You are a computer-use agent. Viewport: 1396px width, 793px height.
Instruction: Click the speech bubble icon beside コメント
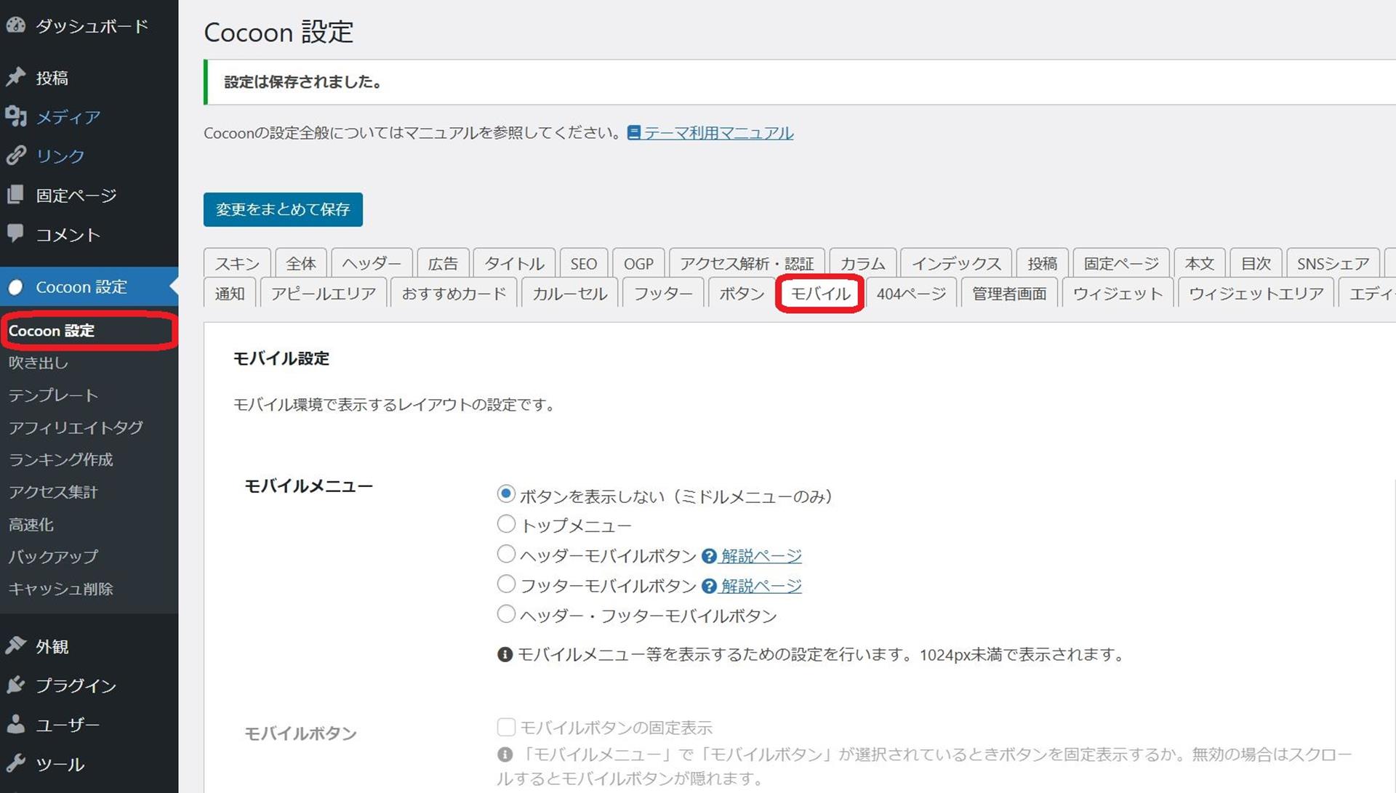(x=16, y=233)
